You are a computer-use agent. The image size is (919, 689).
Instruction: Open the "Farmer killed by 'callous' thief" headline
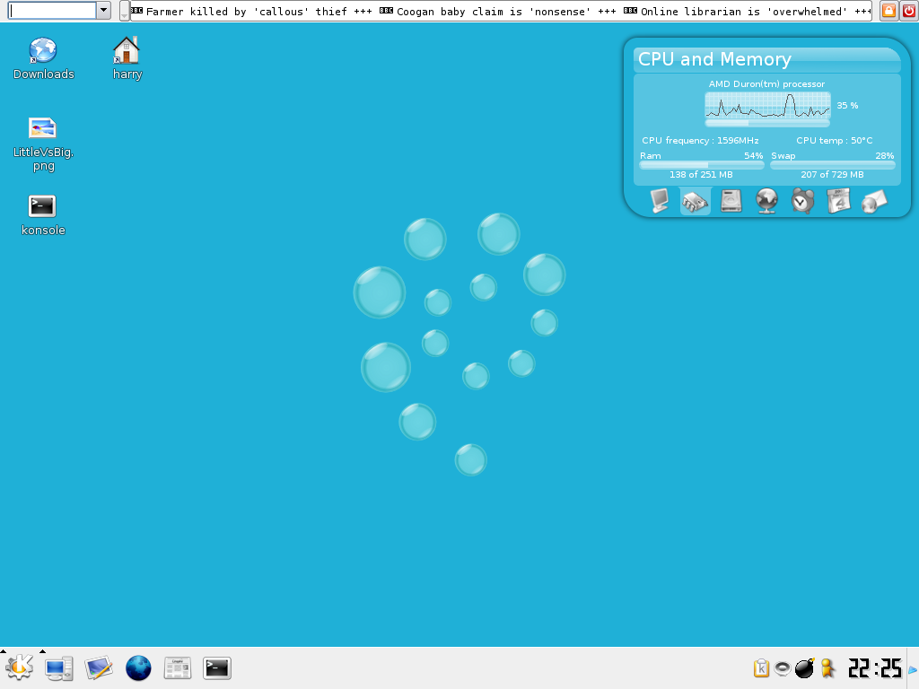coord(246,11)
